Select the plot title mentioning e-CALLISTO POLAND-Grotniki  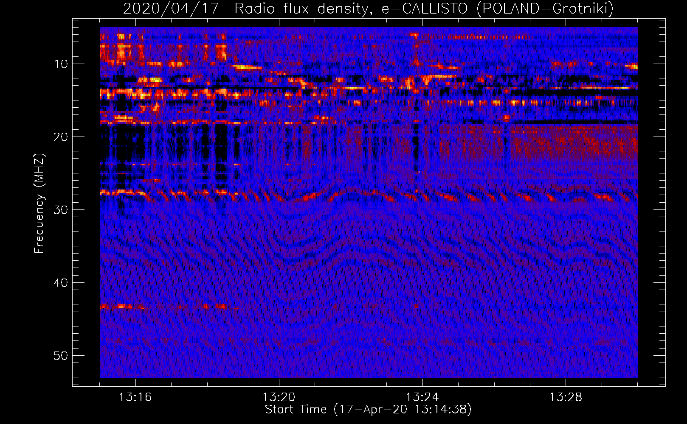click(x=368, y=8)
